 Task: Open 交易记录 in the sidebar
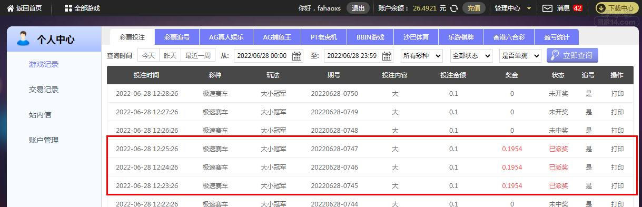[44, 90]
